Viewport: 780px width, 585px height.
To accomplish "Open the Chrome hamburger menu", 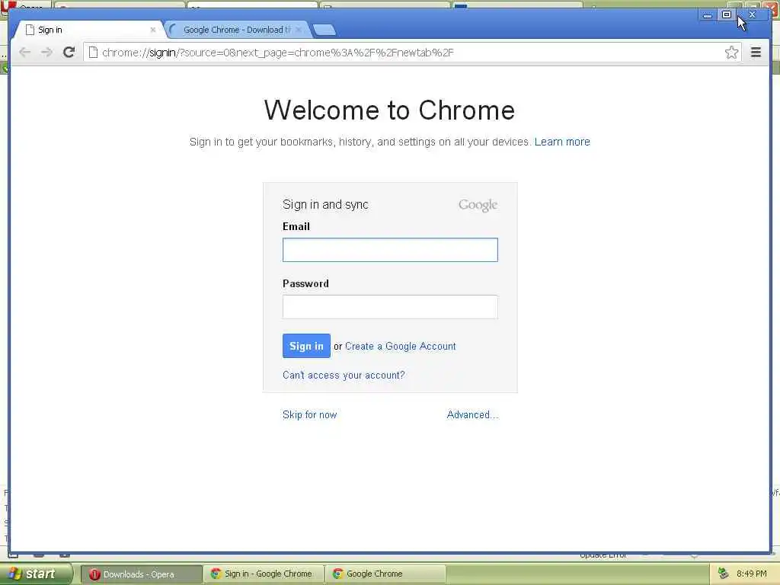I will point(756,53).
